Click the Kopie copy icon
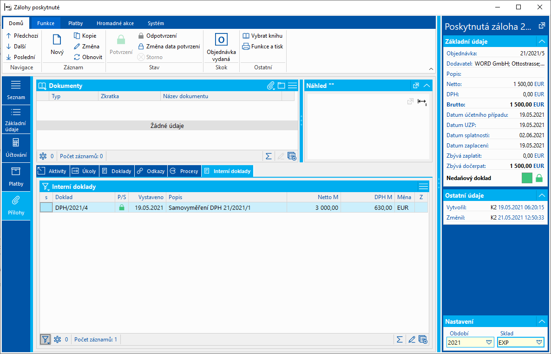Viewport: 551px width, 354px height. click(x=78, y=35)
